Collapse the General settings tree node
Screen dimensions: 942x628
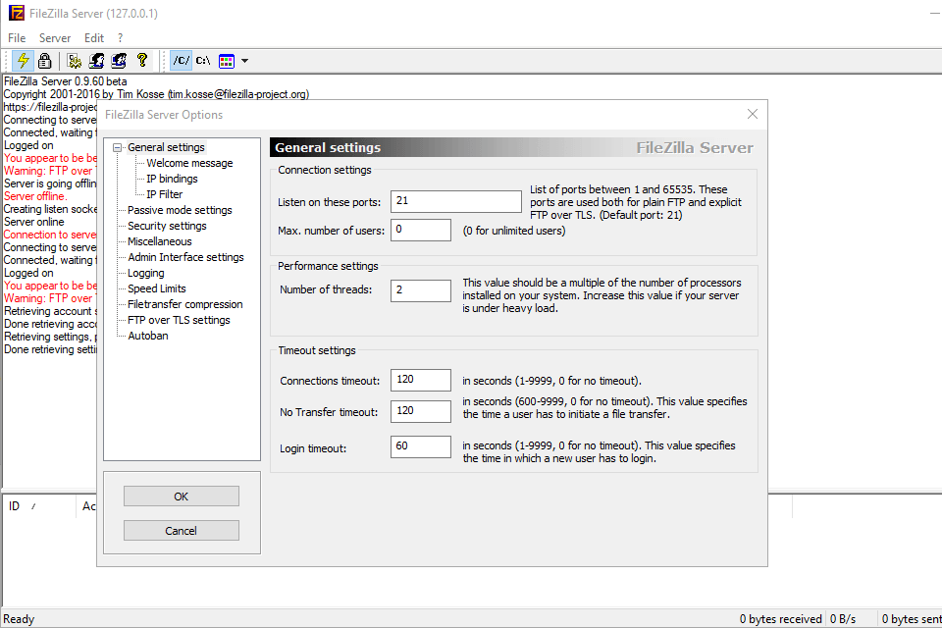point(118,147)
